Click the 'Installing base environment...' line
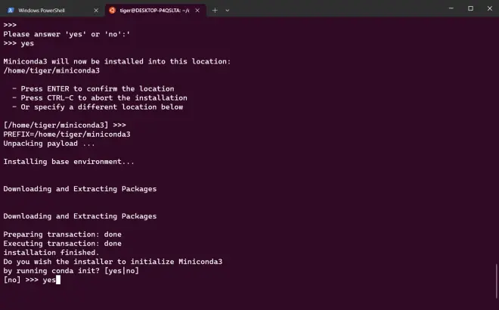 [x=69, y=162]
